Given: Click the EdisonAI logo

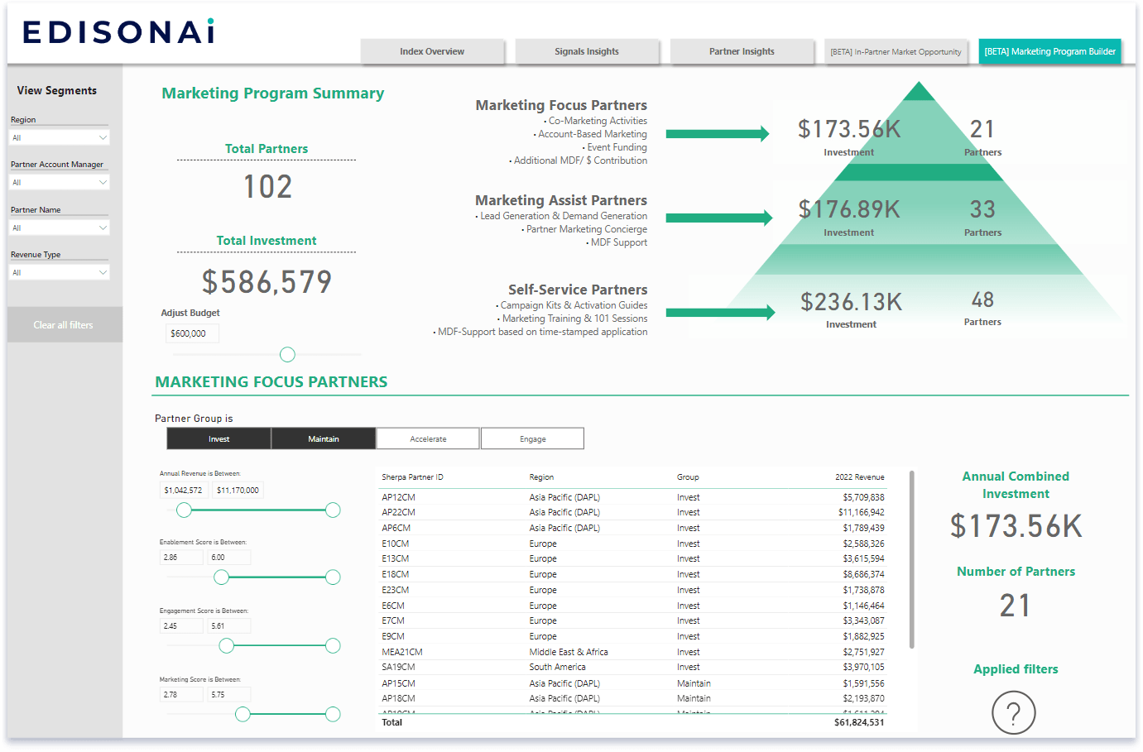Looking at the screenshot, I should click(x=118, y=31).
